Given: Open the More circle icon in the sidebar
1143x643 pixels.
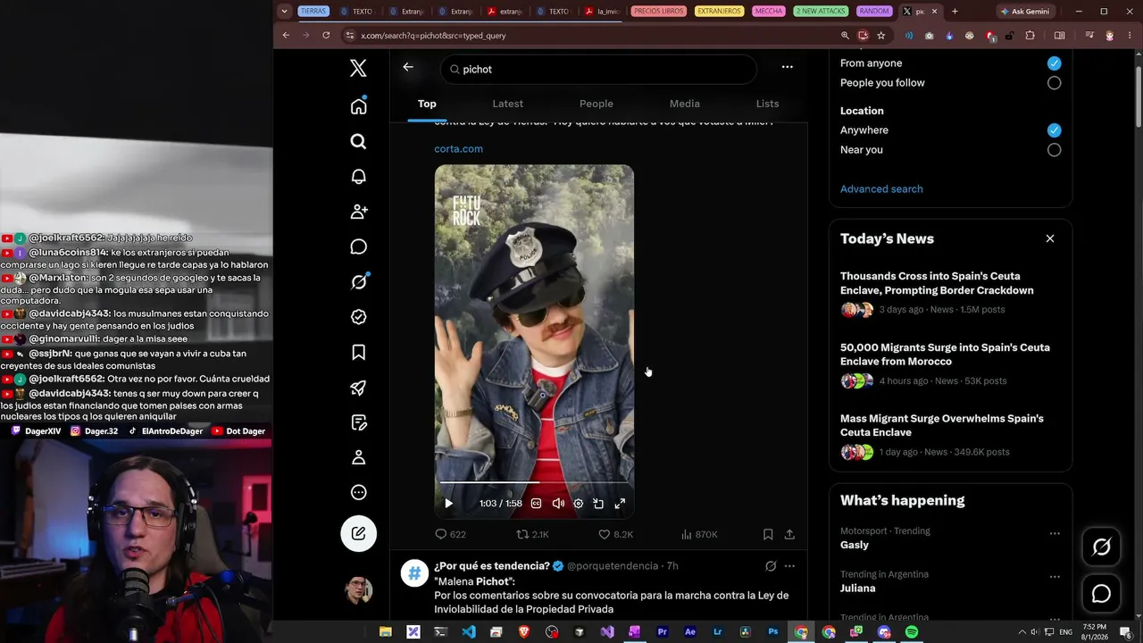Looking at the screenshot, I should tap(358, 492).
